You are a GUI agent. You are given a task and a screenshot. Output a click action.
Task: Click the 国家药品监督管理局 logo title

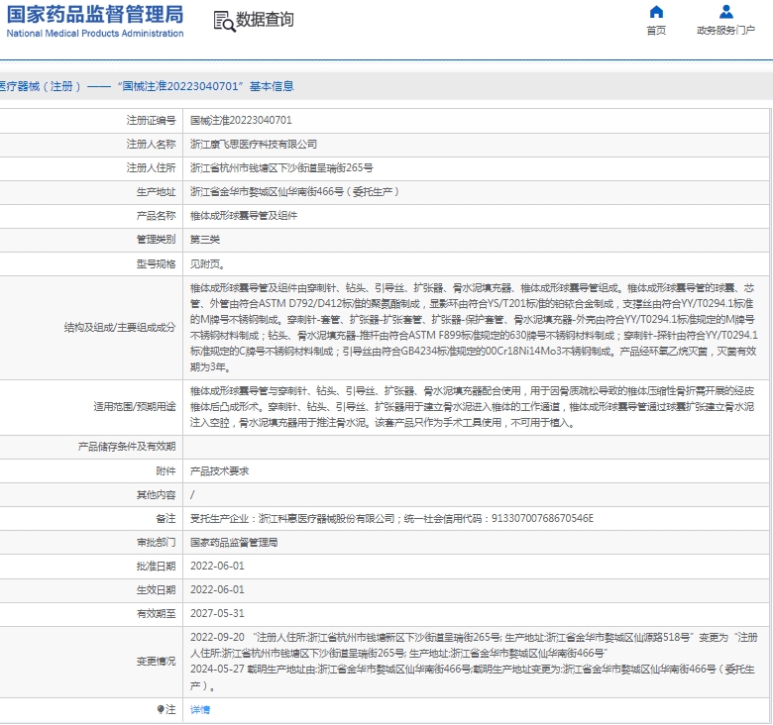point(95,14)
